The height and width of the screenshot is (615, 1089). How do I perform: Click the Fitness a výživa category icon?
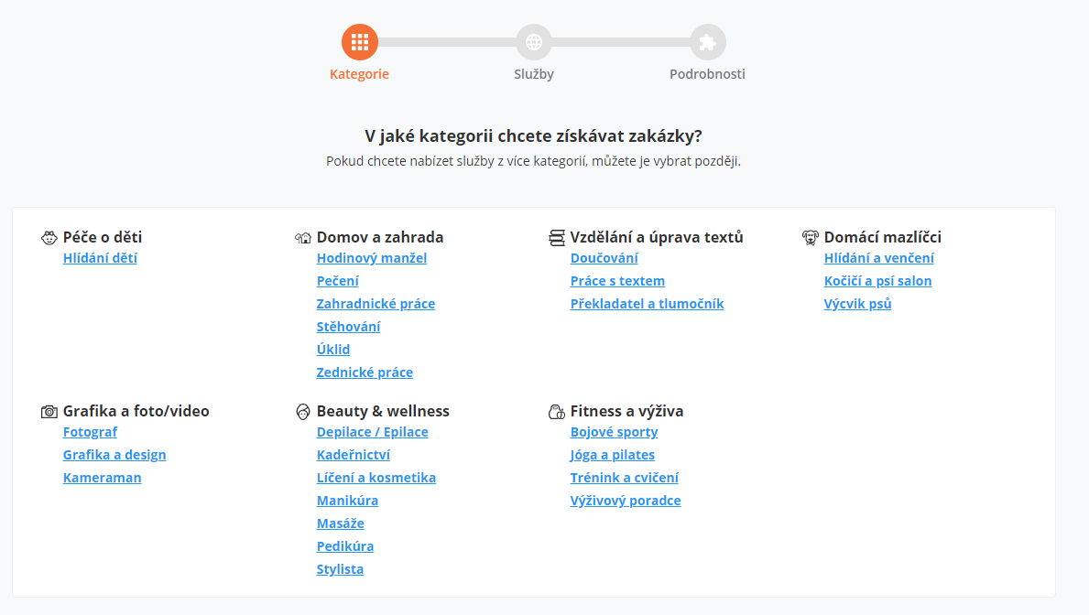(x=556, y=412)
